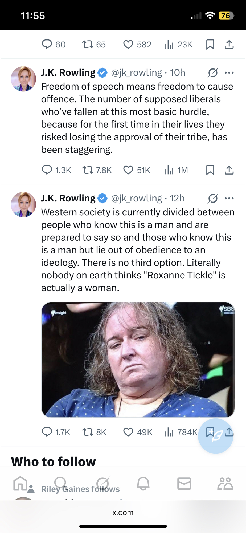Image resolution: width=246 pixels, height=533 pixels.
Task: Go to Notifications tab with bell icon
Action: [x=143, y=483]
